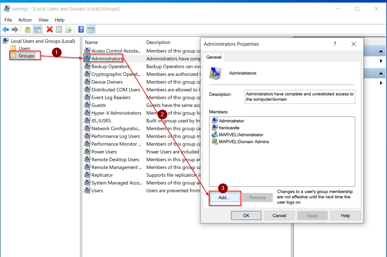The height and width of the screenshot is (257, 387).
Task: Click the blue Help toolbar icon
Action: [81, 30]
